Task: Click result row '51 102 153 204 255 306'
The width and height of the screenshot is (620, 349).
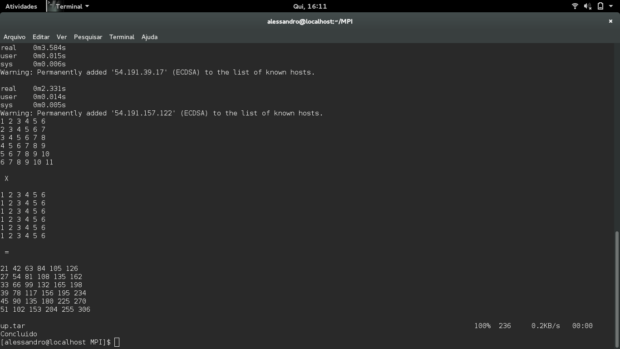Action: pos(45,309)
